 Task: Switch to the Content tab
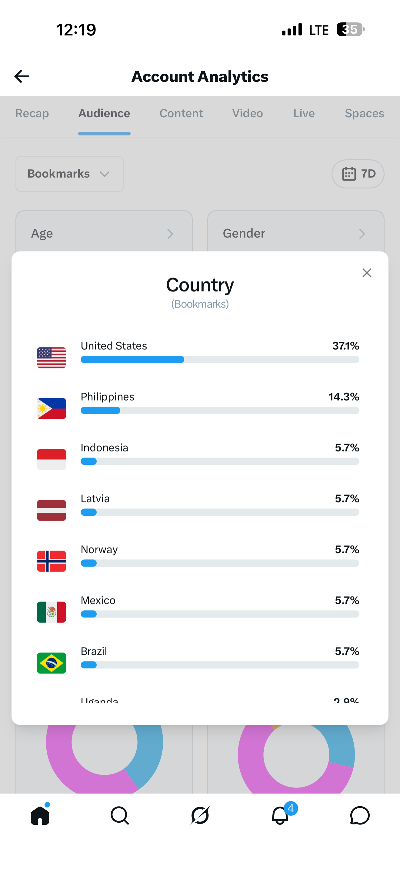pyautogui.click(x=181, y=113)
